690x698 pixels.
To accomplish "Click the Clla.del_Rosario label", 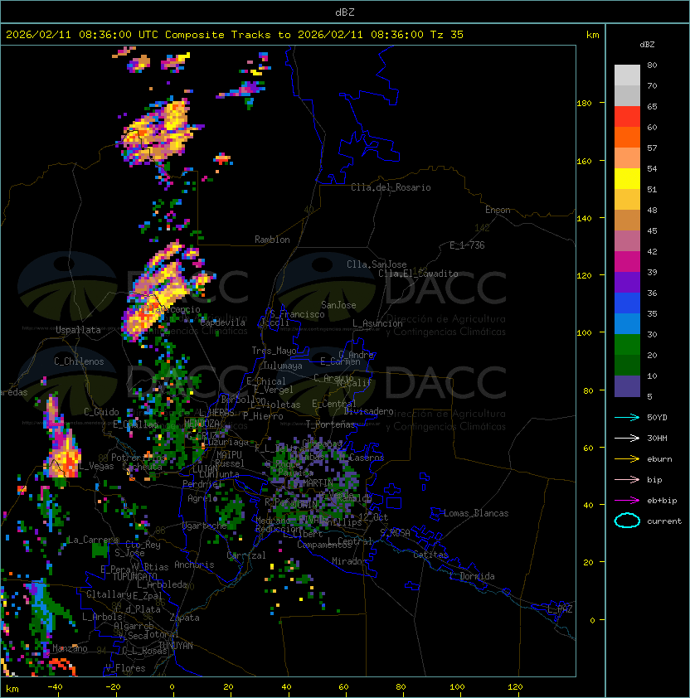I will pyautogui.click(x=391, y=187).
